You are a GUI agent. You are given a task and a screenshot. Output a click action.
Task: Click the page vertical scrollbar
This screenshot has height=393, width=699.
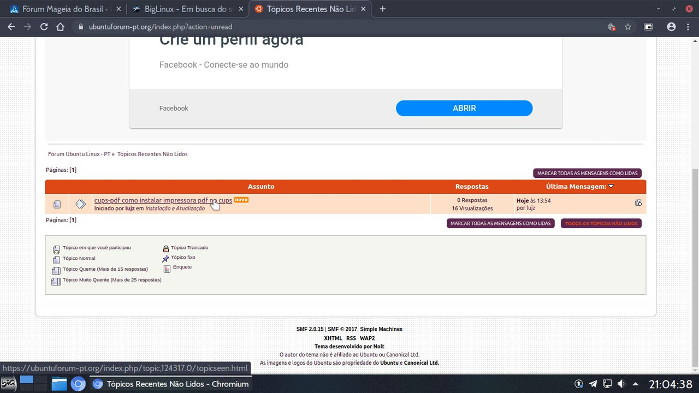click(695, 267)
